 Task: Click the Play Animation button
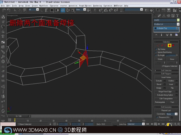coord(155,124)
